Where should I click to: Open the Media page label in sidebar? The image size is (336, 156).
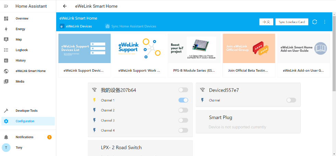[x=20, y=82]
